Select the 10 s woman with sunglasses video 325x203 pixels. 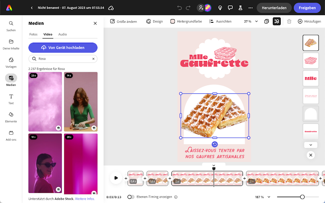point(45,163)
